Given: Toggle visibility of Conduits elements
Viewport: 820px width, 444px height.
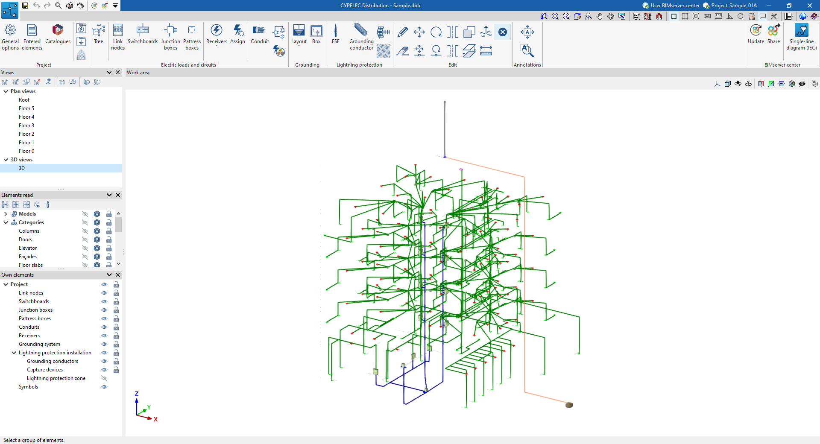Looking at the screenshot, I should click(104, 327).
